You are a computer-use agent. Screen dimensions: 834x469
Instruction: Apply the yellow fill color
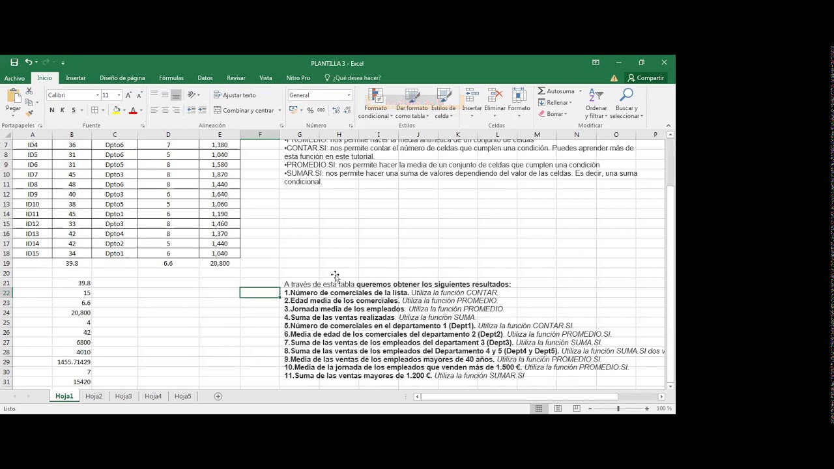tap(116, 110)
